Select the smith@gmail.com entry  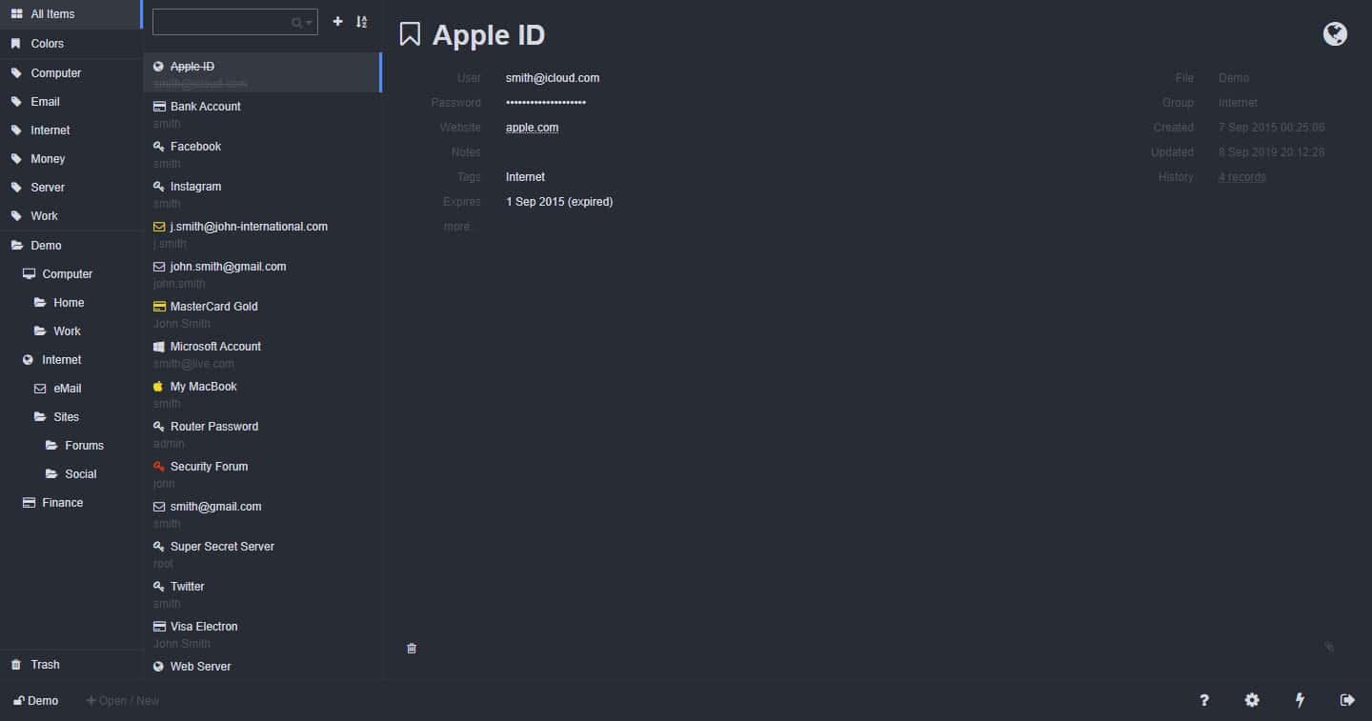click(x=262, y=512)
